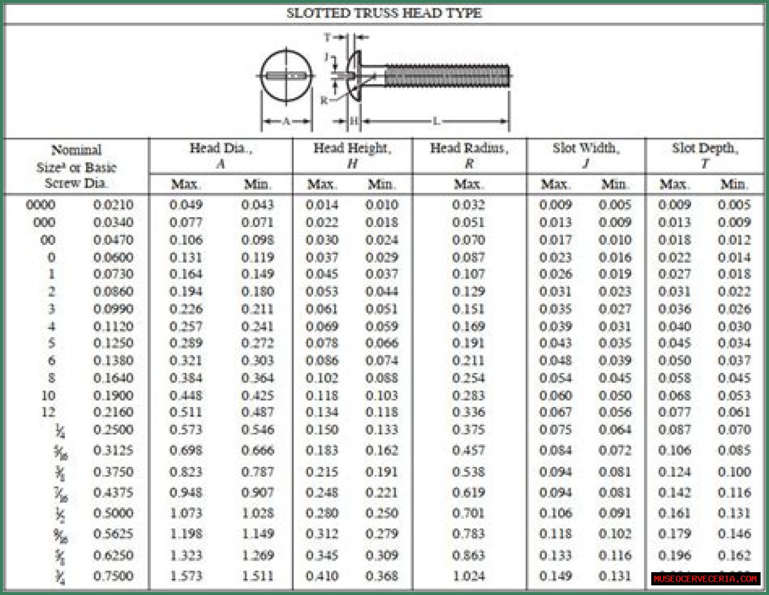This screenshot has width=769, height=595.
Task: Click basic screw diameter "0.2500"
Action: click(113, 430)
